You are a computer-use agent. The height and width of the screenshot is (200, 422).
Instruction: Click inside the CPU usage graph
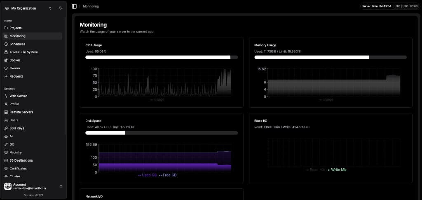pos(165,82)
